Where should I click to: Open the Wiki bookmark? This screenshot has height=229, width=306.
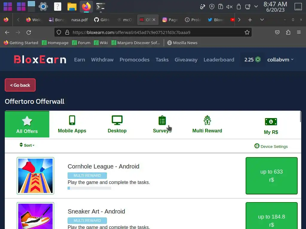pyautogui.click(x=101, y=43)
